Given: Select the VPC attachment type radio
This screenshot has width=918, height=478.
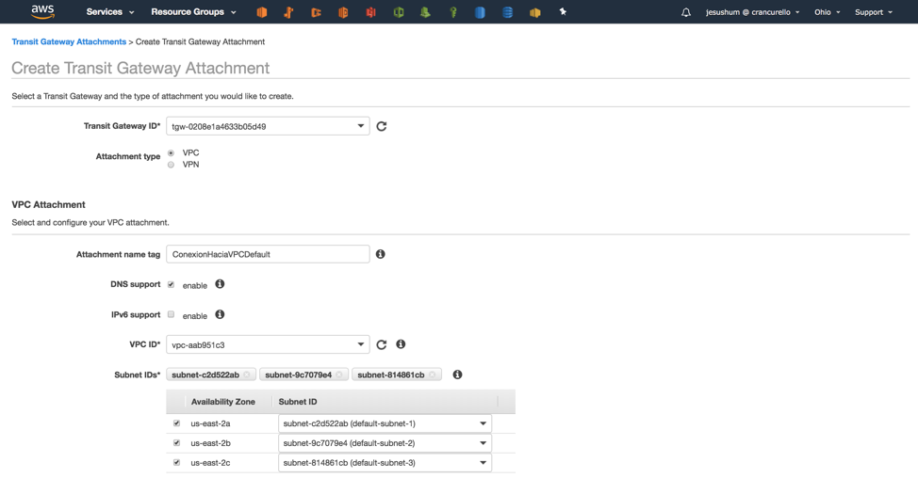Looking at the screenshot, I should click(x=171, y=153).
